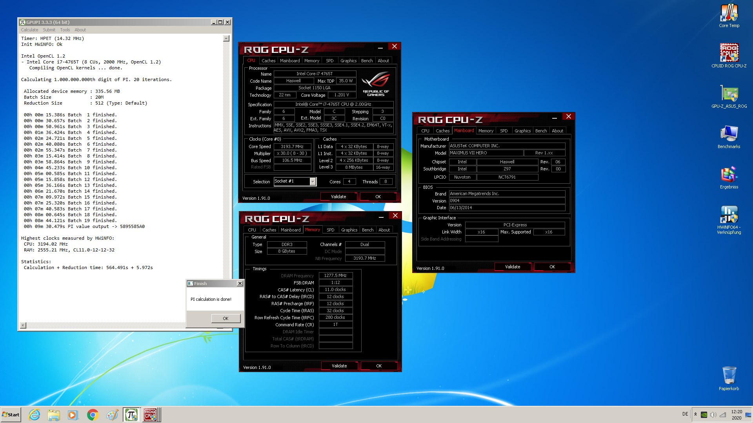Click the GPUPI horizontal scrollbar left arrow
The image size is (753, 423).
[23, 325]
